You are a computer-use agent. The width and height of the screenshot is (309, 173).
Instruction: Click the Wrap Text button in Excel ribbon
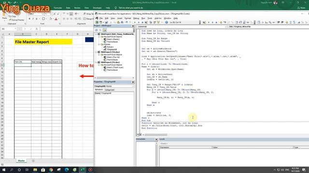pyautogui.click(x=88, y=14)
